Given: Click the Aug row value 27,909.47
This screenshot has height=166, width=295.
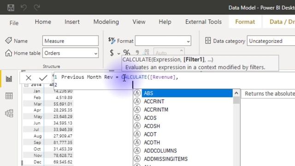Looking at the screenshot, I should (63, 136).
